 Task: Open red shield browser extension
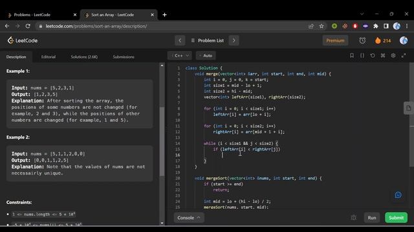pyautogui.click(x=355, y=26)
